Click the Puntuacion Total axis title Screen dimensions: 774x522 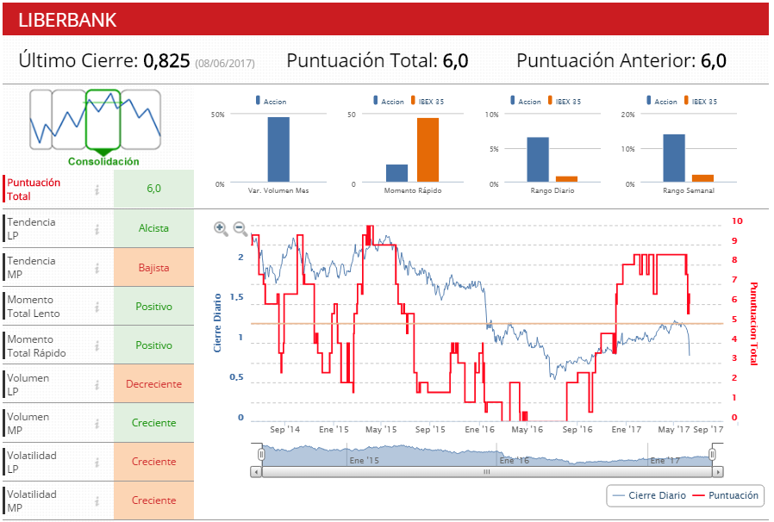pos(754,324)
